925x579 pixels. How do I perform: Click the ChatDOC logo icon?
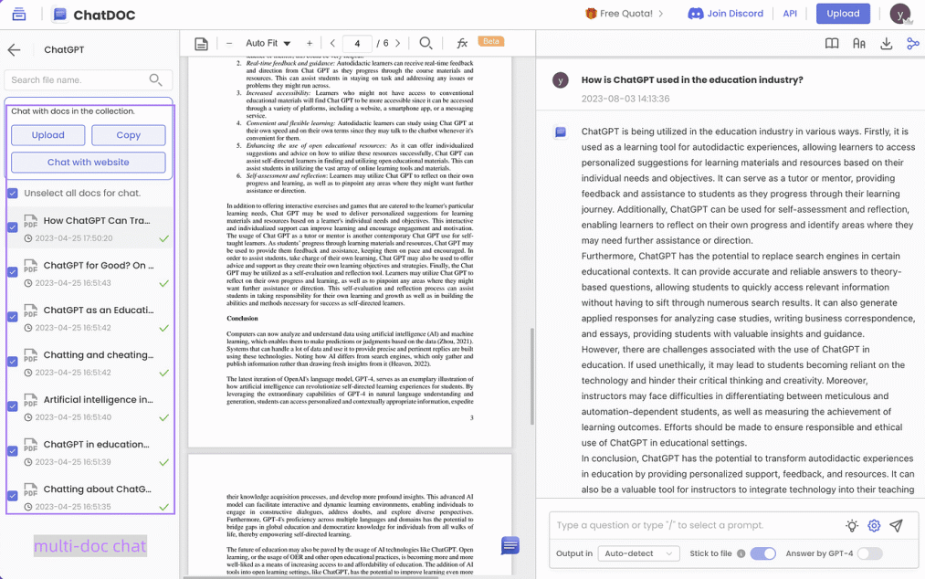click(x=59, y=15)
